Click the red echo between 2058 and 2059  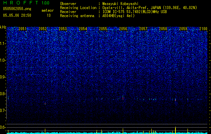click(x=175, y=100)
